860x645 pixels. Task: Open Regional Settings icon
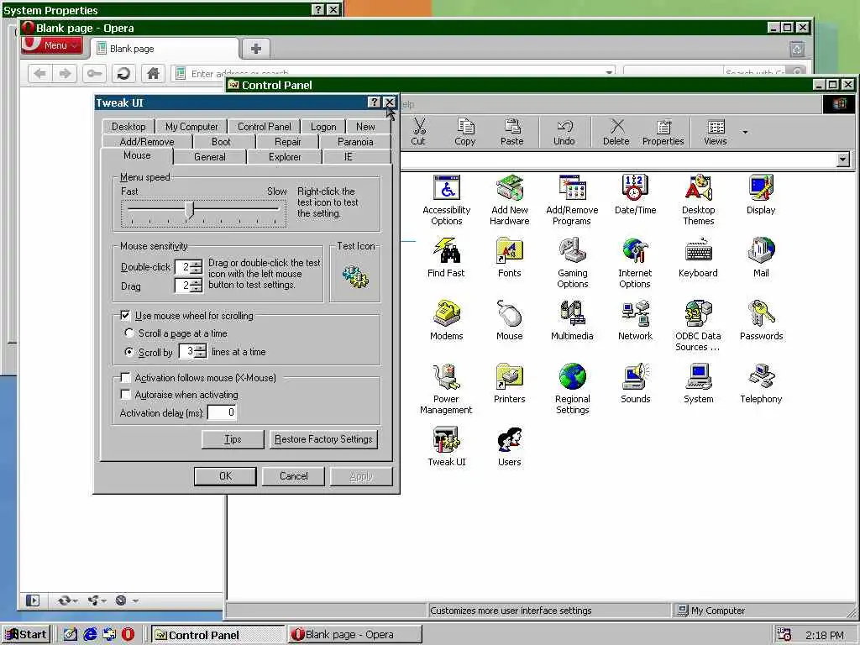[x=572, y=390]
